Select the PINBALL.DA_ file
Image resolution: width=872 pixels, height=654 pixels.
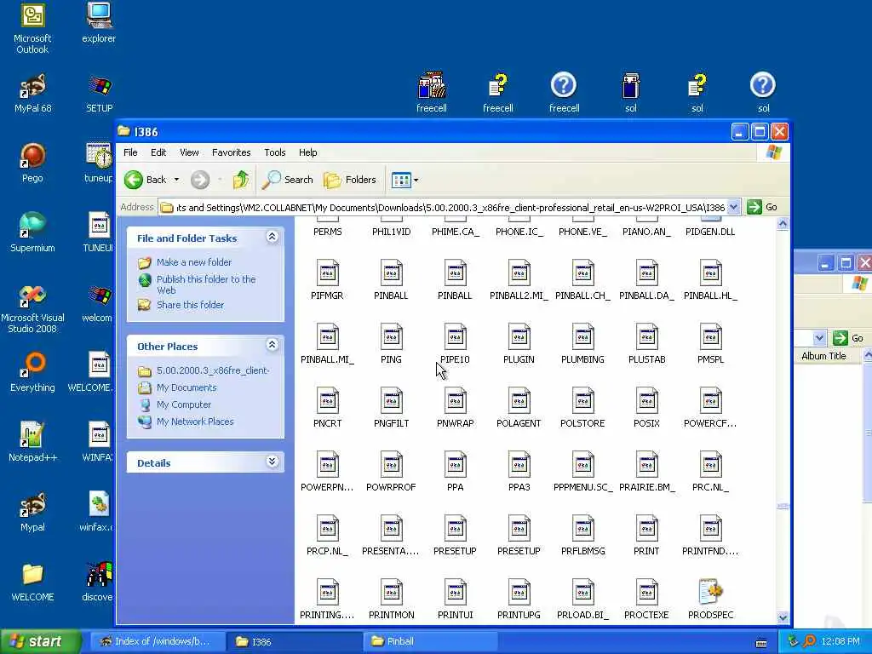coord(646,279)
